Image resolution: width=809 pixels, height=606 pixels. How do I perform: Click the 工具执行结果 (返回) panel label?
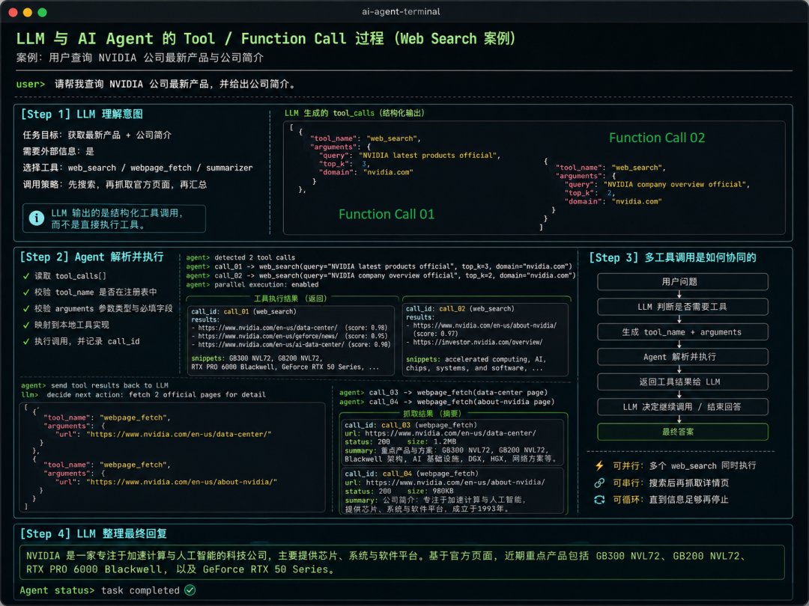[x=291, y=299]
